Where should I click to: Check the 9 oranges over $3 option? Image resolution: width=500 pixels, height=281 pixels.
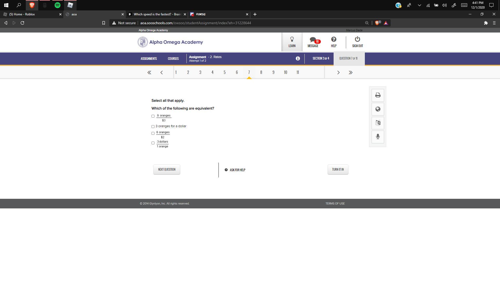click(x=153, y=116)
